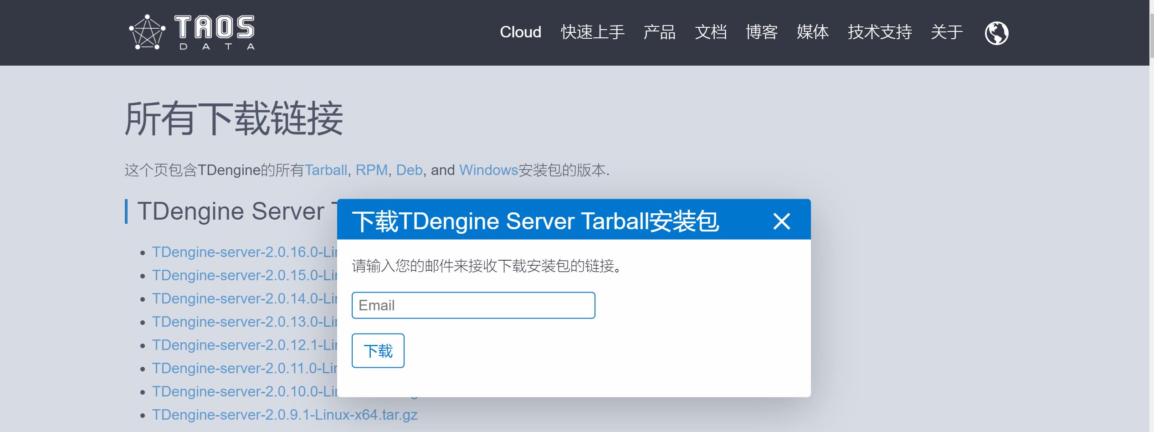Open the language globe icon
Viewport: 1154px width, 432px height.
(996, 33)
